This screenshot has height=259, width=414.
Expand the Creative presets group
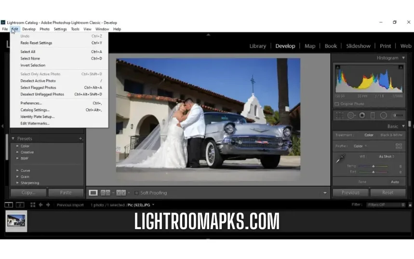17,152
